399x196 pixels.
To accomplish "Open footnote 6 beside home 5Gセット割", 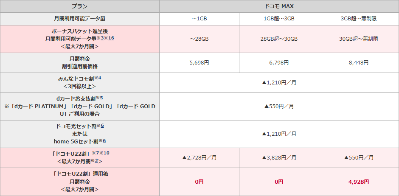I will (104, 141).
